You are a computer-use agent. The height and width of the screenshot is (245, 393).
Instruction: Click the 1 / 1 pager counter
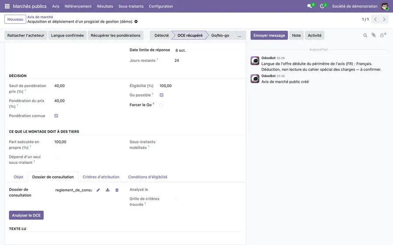[365, 19]
